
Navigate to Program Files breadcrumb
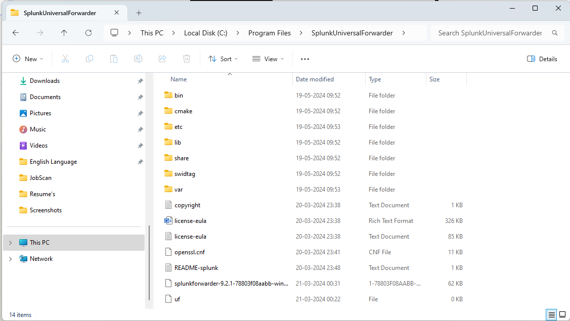270,33
